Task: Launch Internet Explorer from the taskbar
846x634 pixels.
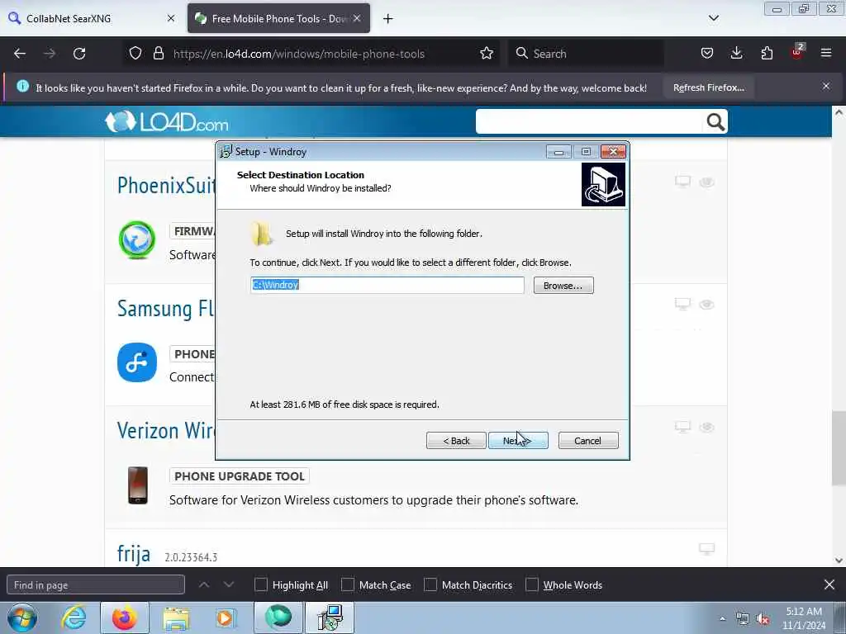Action: 74,617
